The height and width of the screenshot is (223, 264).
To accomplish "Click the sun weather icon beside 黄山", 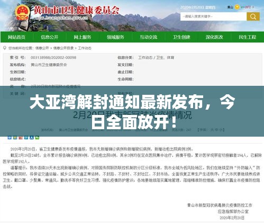I will [x=237, y=7].
